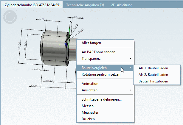Screen dimensions: 183x125
Task: Switch to Technische Angaben (3) tab
Action: (85, 5)
